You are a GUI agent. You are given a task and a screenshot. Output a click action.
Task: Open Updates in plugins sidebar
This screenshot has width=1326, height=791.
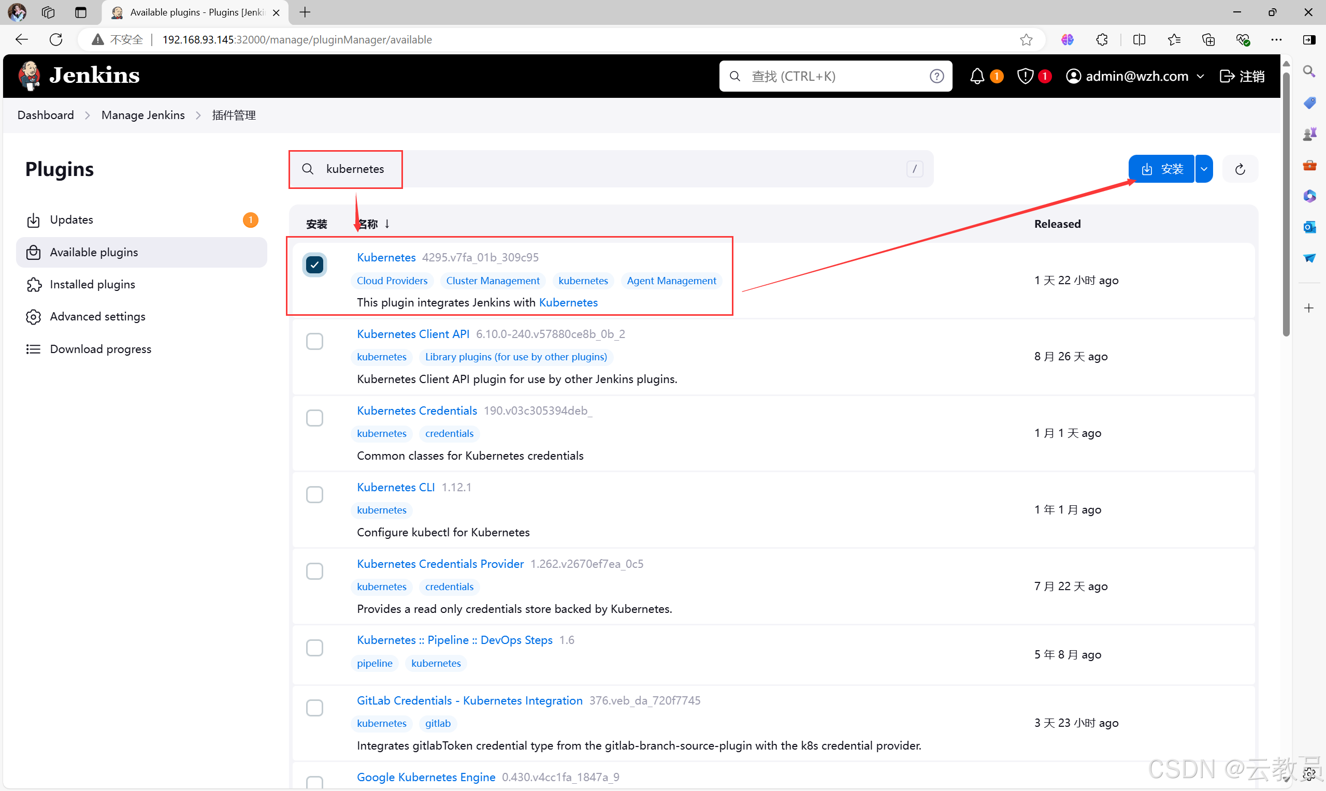click(141, 219)
